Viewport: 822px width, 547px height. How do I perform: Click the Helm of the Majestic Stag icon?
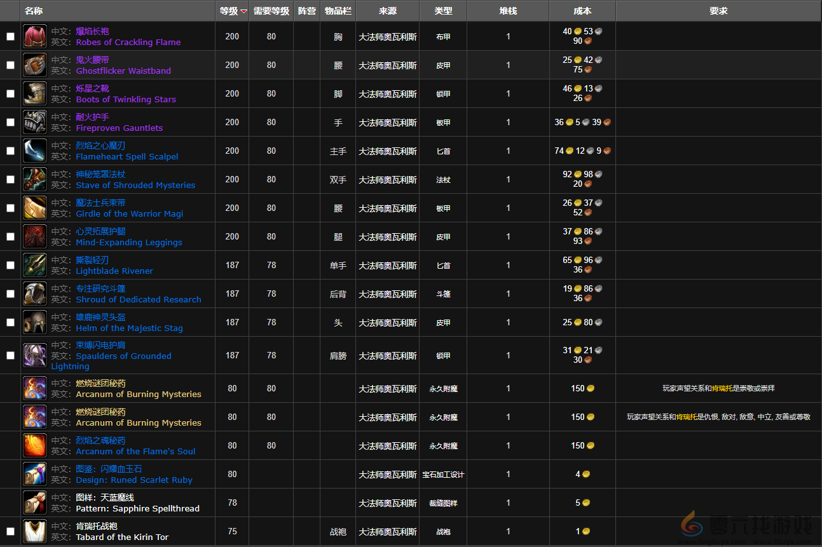[35, 322]
